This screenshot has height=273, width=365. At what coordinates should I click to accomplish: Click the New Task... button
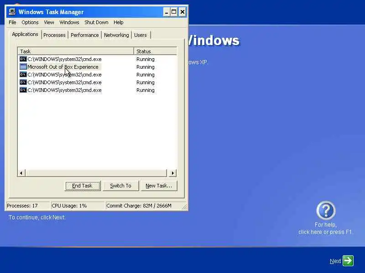coord(159,186)
